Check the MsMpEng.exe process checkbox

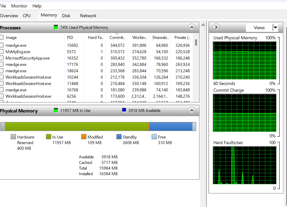click(2, 52)
